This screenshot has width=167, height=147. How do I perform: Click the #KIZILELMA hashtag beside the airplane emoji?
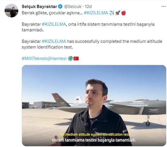[x=96, y=13]
